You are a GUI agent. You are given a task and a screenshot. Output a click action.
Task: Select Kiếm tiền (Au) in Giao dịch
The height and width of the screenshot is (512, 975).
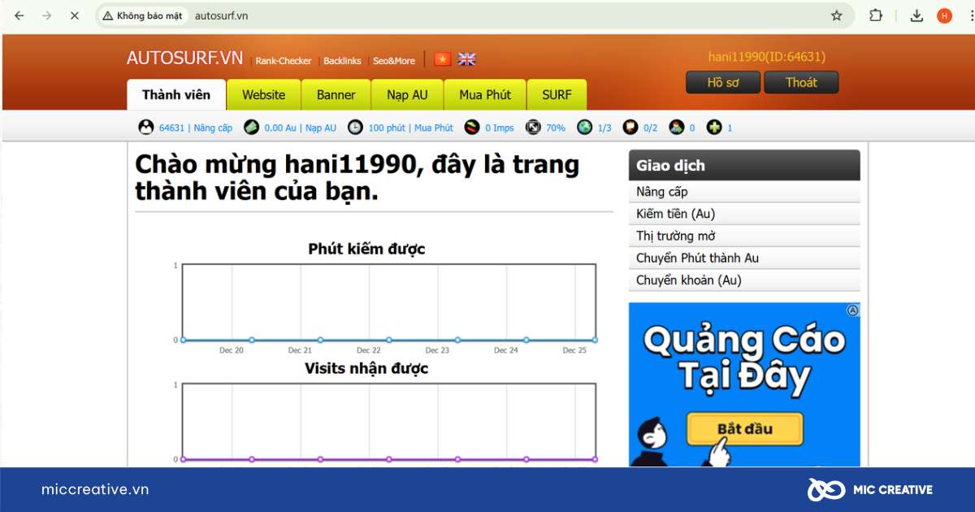coord(744,214)
